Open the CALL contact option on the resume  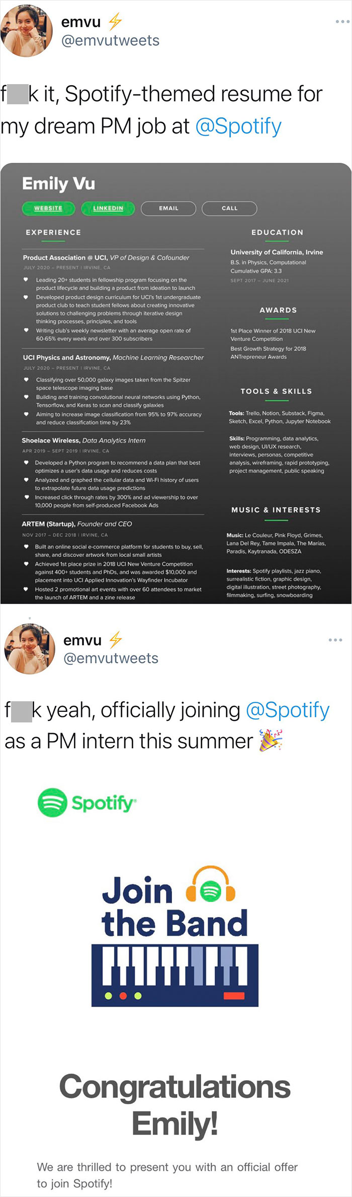229,208
